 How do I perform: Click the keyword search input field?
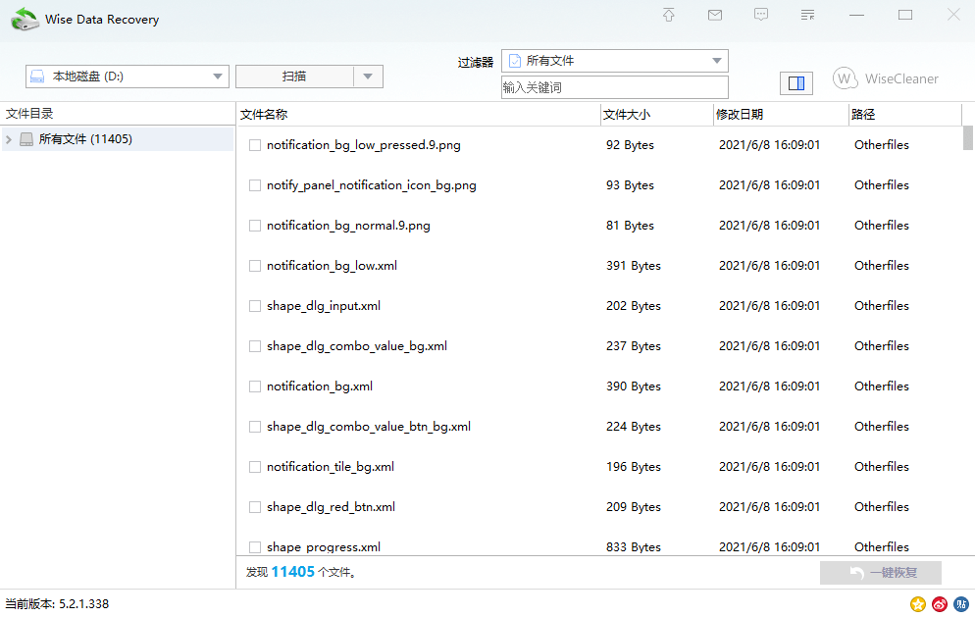[608, 87]
